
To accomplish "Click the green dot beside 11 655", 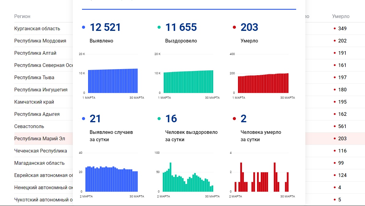I will click(159, 28).
